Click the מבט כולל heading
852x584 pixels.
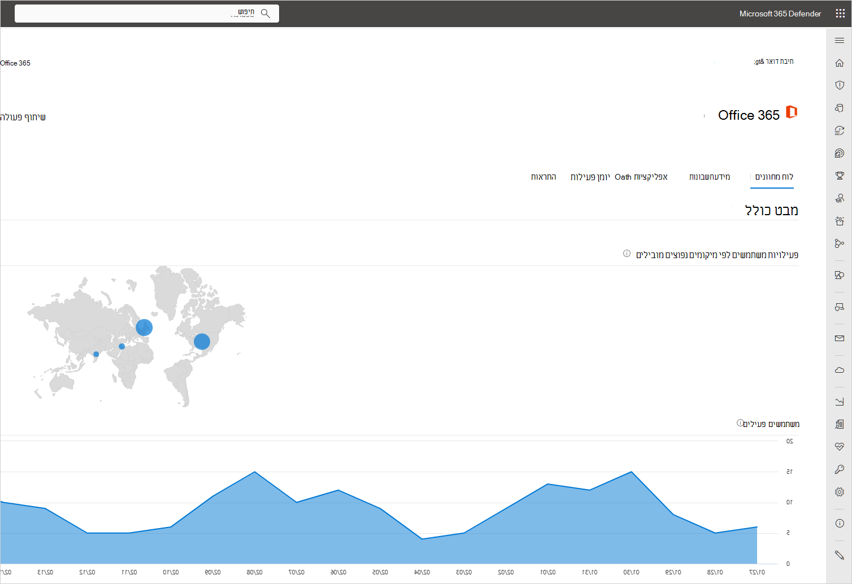coord(772,211)
